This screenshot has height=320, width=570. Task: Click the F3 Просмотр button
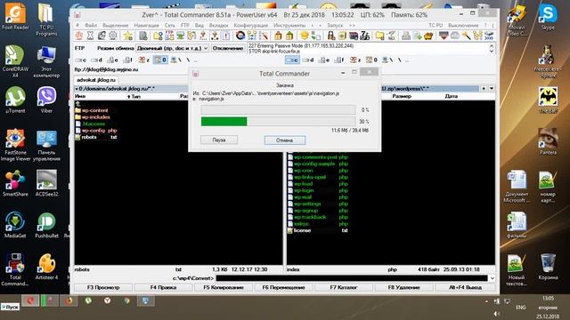click(103, 287)
